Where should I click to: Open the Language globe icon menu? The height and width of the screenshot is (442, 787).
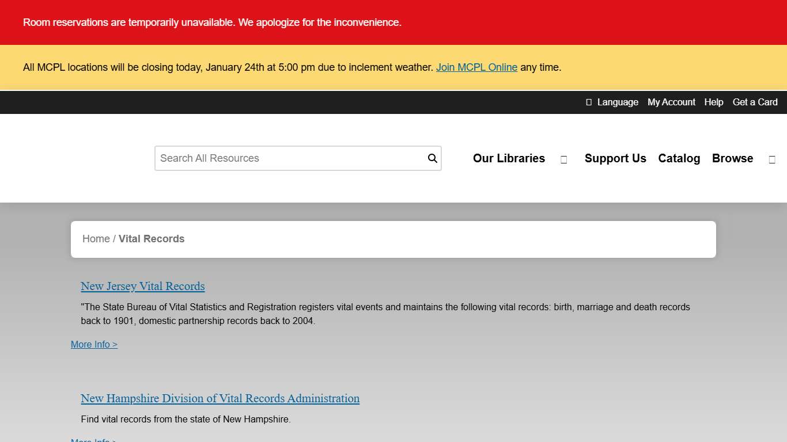click(x=589, y=102)
